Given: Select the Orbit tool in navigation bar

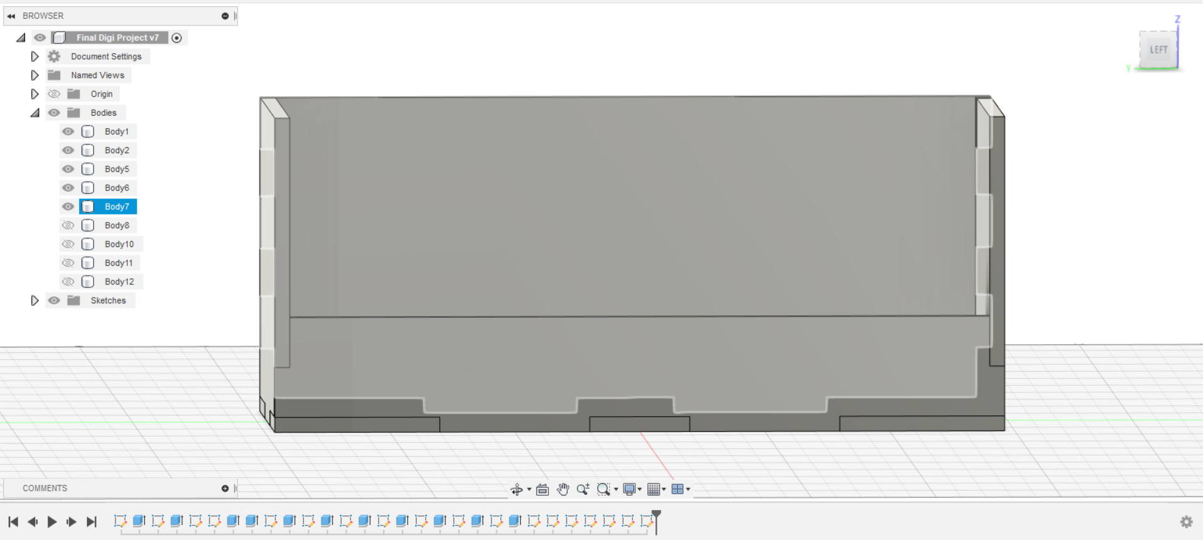Looking at the screenshot, I should point(516,489).
